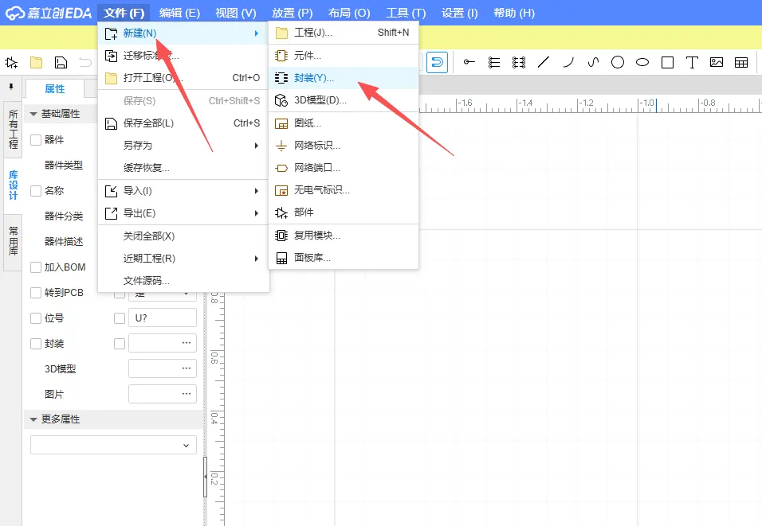The width and height of the screenshot is (762, 526).
Task: Toggle the blue highlighted toolbar button
Action: pyautogui.click(x=437, y=63)
